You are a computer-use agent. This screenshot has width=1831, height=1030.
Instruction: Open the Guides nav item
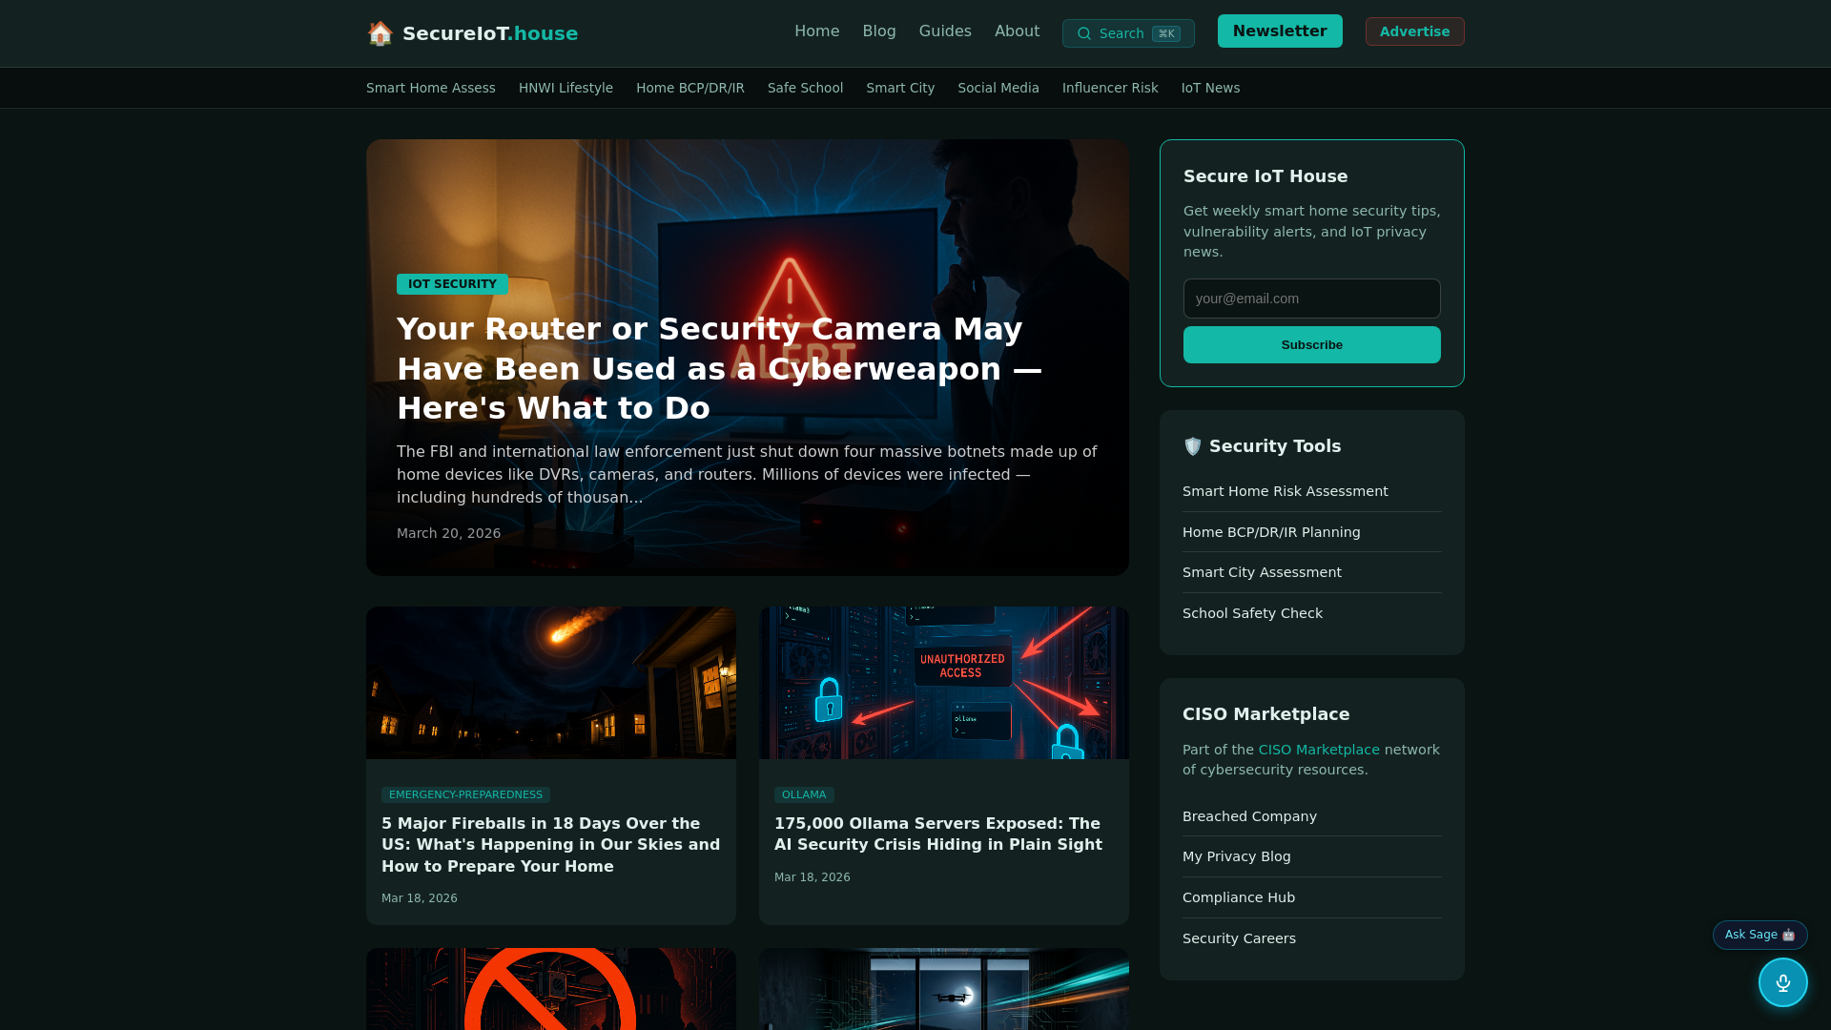[945, 31]
